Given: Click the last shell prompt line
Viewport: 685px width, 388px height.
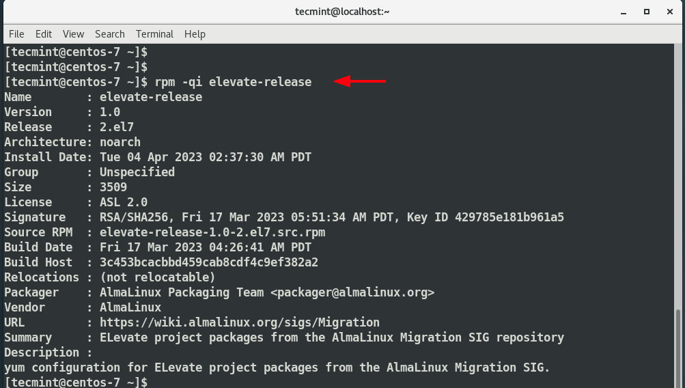Looking at the screenshot, I should 76,382.
